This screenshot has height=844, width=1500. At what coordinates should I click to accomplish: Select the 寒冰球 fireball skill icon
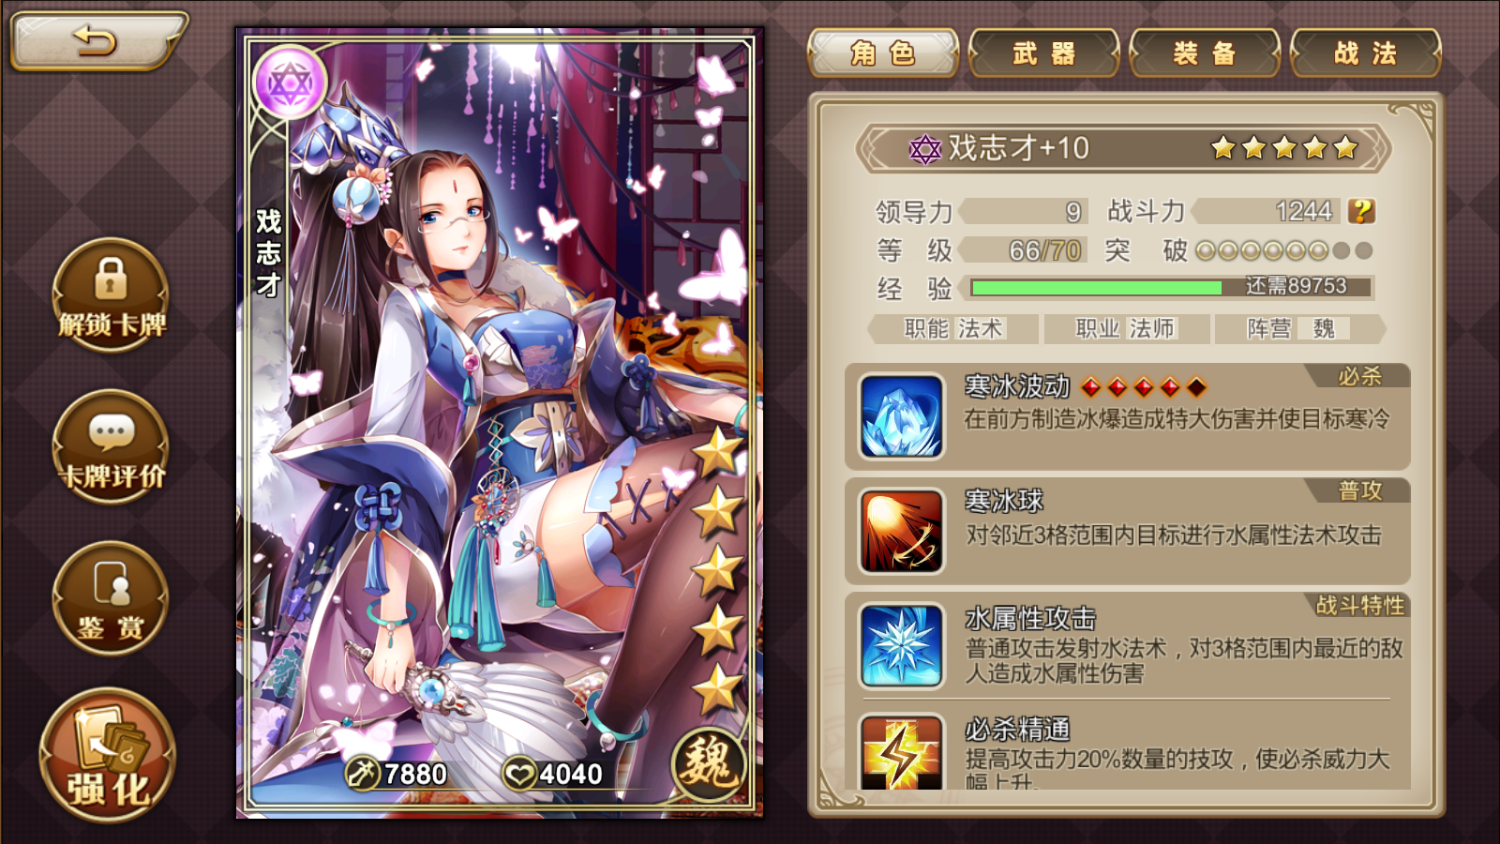(901, 531)
